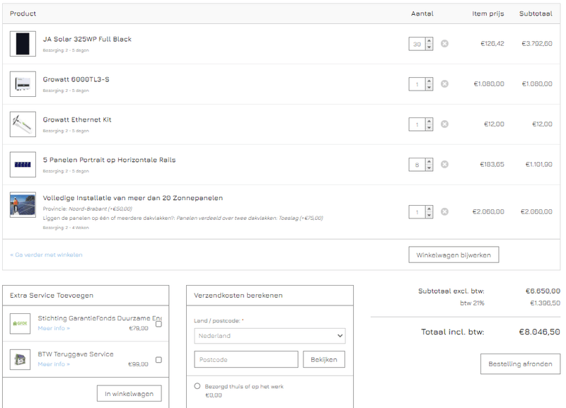Image resolution: width=566 pixels, height=408 pixels.
Task: Click 'Winkelwagen bijwerken' to update cart
Action: click(x=453, y=255)
